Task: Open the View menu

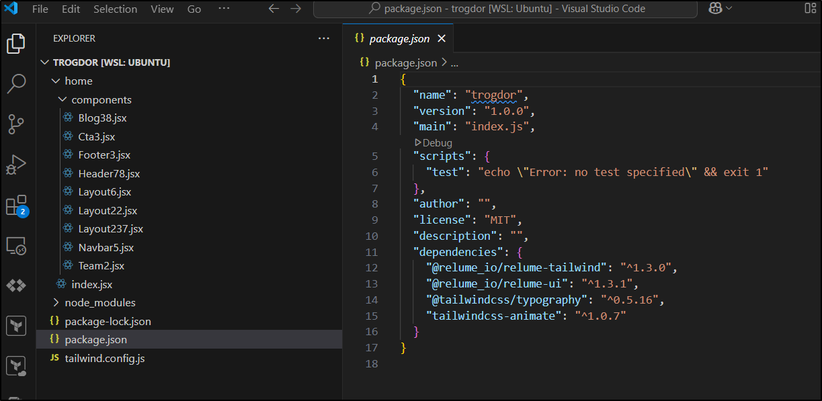Action: pos(162,9)
